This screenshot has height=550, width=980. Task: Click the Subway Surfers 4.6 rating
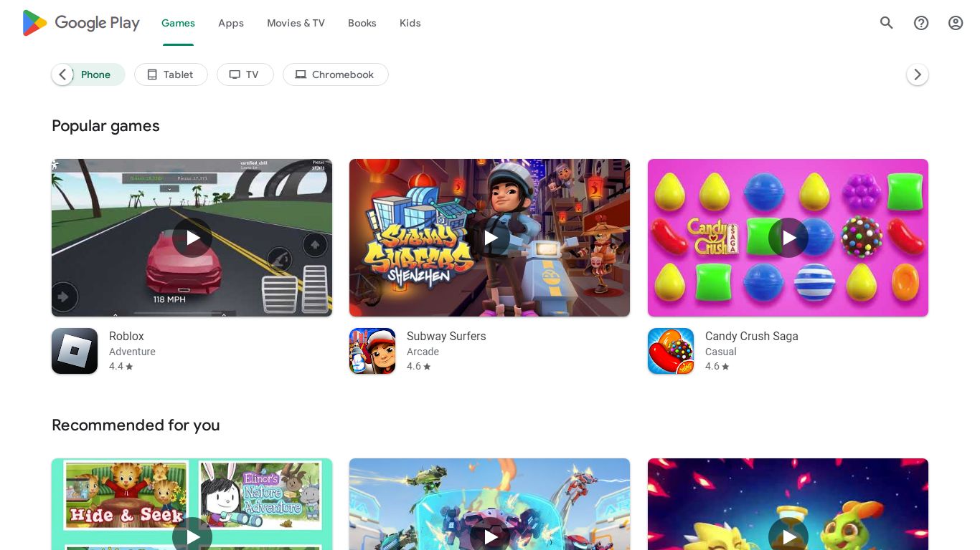click(x=419, y=366)
